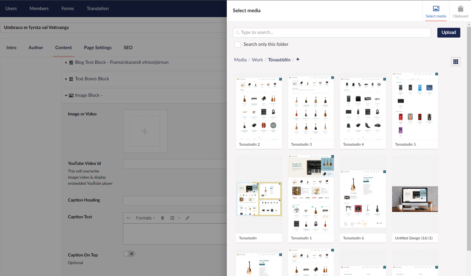This screenshot has width=471, height=276.
Task: Navigate to Work folder in breadcrumb
Action: point(257,60)
